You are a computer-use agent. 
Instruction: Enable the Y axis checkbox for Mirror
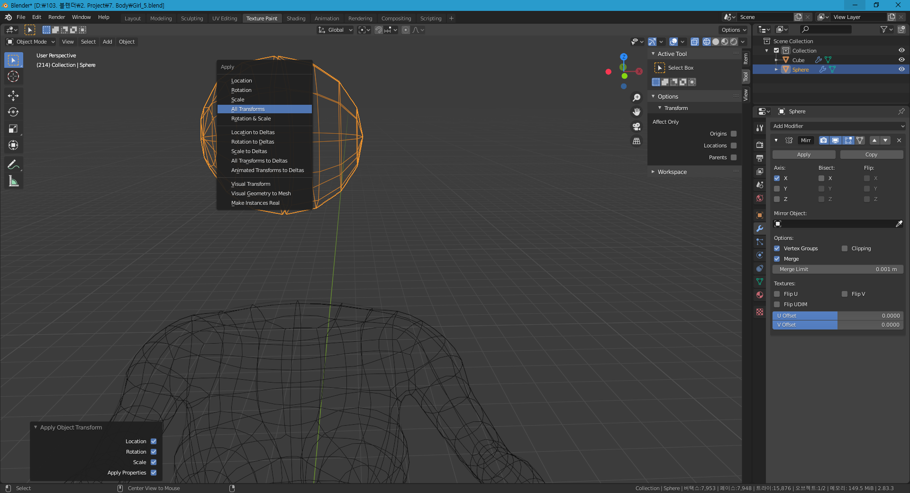777,189
